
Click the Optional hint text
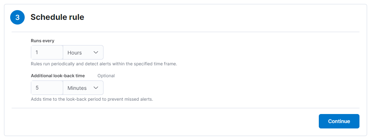[106, 76]
